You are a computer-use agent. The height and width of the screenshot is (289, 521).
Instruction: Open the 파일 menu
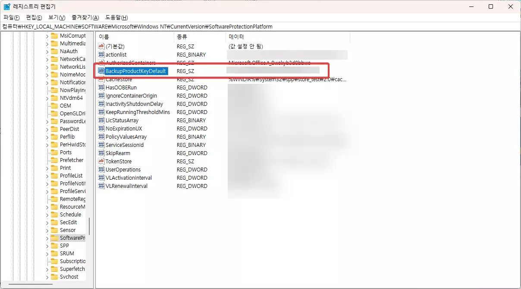tap(12, 17)
